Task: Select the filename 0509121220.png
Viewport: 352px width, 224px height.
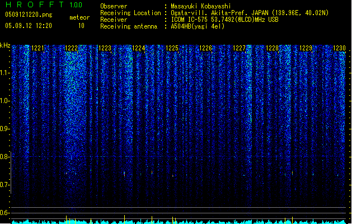Action: click(29, 15)
